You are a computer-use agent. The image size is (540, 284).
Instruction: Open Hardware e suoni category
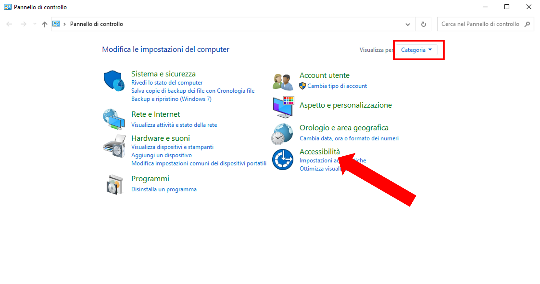[x=161, y=138]
